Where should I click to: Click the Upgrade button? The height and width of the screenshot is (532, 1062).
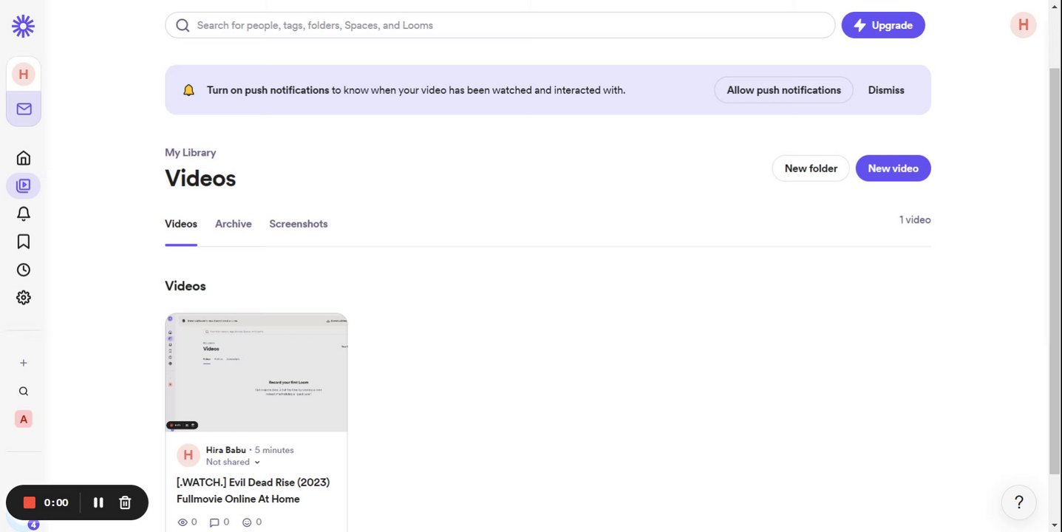point(883,25)
